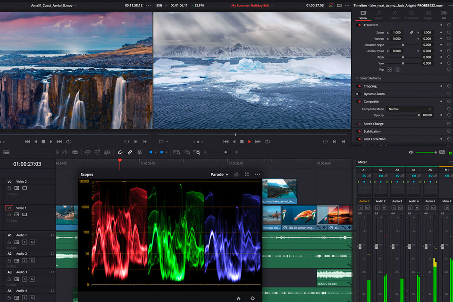Viewport: 453px width, 302px height.
Task: Open the Parade scope type dropdown
Action: [219, 175]
